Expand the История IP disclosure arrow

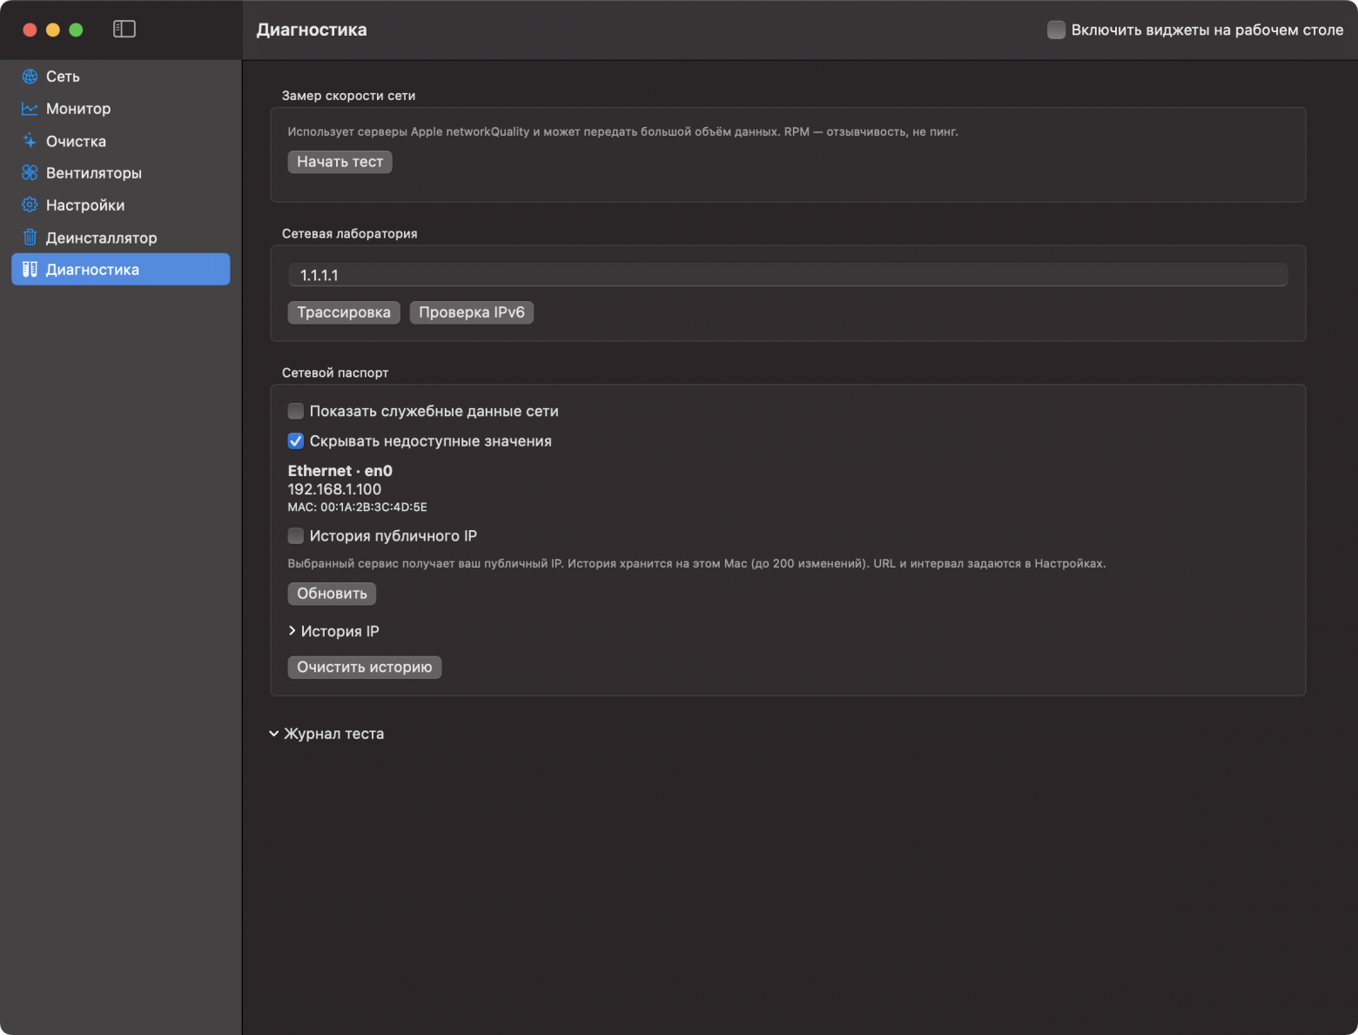pyautogui.click(x=292, y=631)
